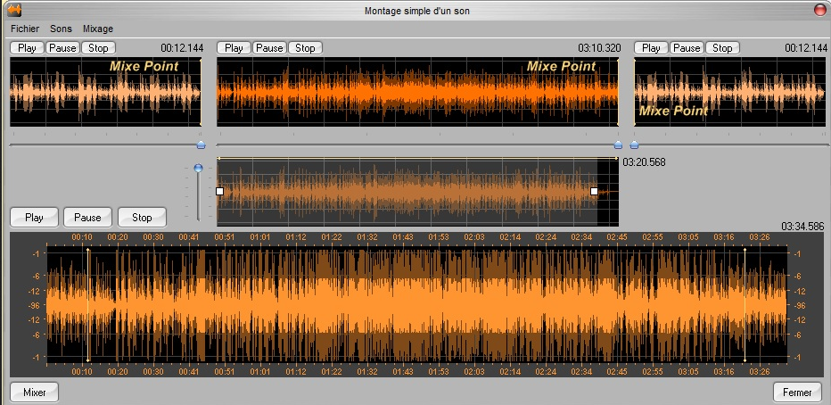Pause the center 03:10.320 sound
831x405 pixels.
click(x=269, y=47)
